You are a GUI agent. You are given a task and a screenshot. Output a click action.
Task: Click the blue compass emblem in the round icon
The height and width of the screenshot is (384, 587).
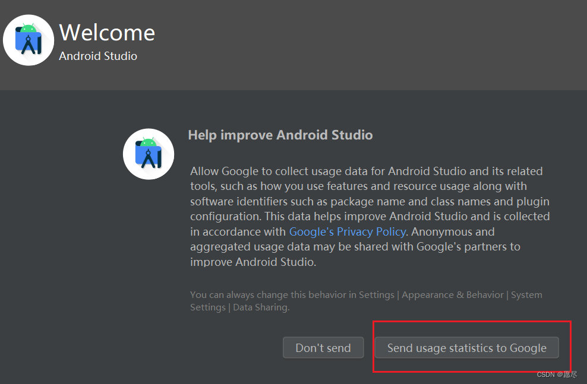pos(149,158)
